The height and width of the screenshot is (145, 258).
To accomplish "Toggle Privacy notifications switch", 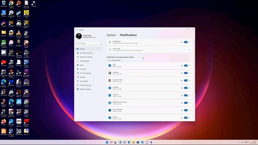I will (186, 118).
